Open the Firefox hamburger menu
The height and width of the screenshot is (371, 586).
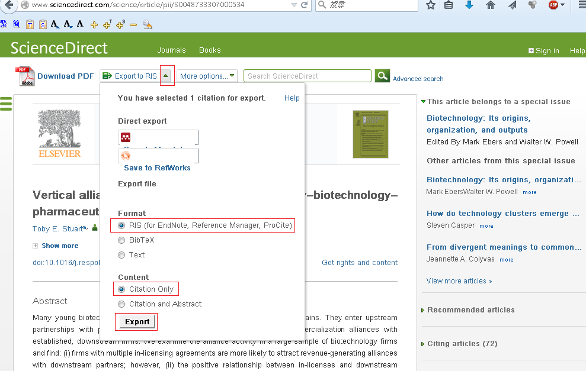click(x=582, y=5)
